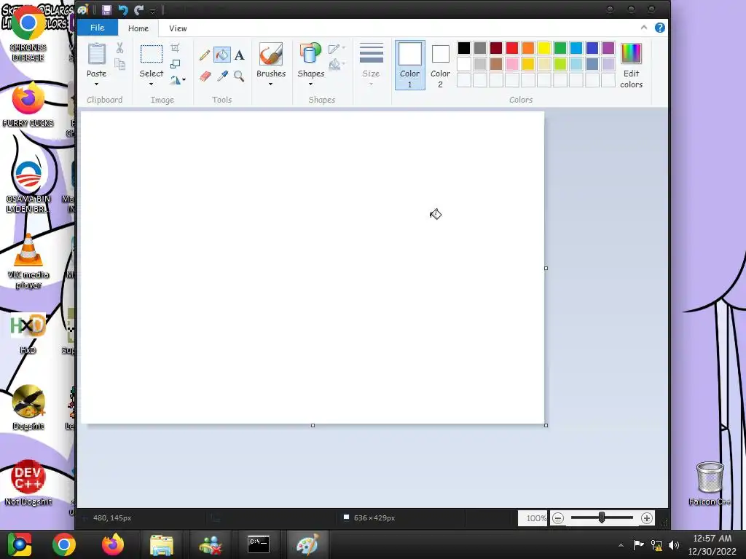Pick the black color swatch
The width and height of the screenshot is (746, 559).
[464, 47]
